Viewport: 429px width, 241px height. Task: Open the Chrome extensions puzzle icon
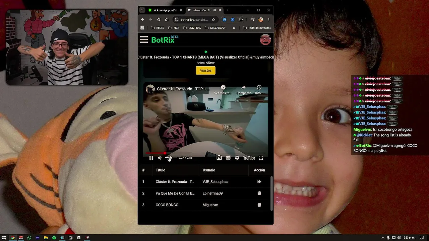click(x=241, y=20)
